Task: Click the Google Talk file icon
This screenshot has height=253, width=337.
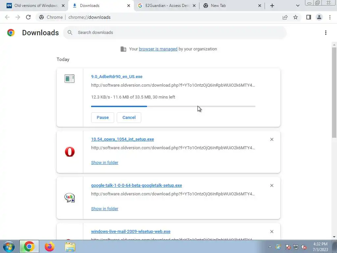Action: click(69, 198)
